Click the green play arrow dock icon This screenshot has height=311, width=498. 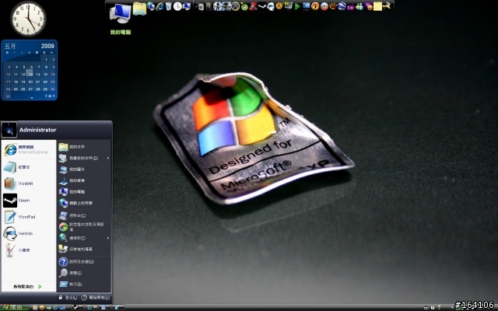pos(297,6)
